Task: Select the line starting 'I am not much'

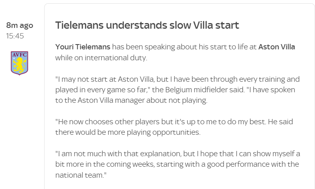Action: coord(178,154)
